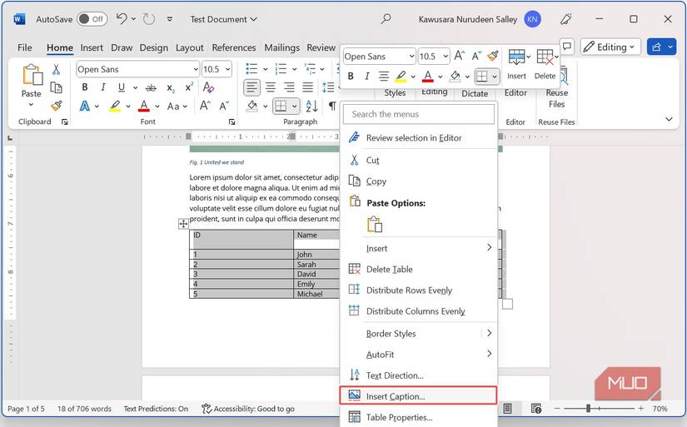The image size is (687, 427).
Task: Click Accessibility: Good to go status
Action: coord(248,409)
